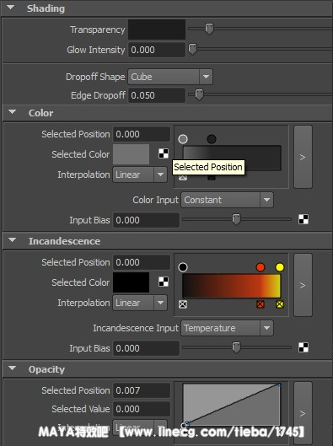Image resolution: width=333 pixels, height=446 pixels.
Task: Expand Color ramp with arrow button
Action: tap(303, 157)
